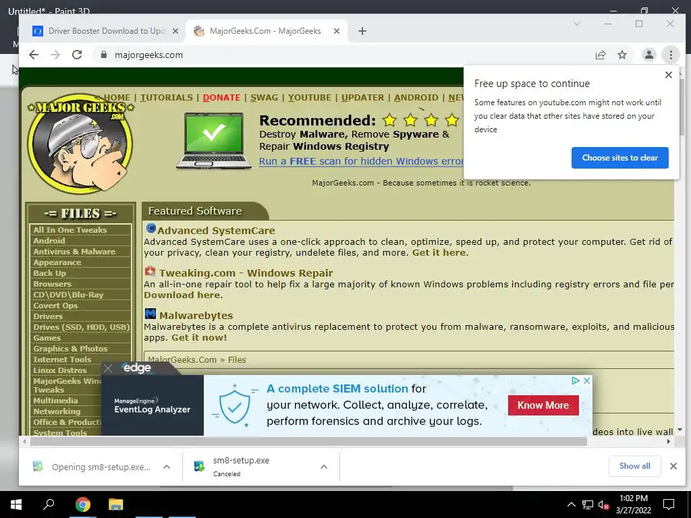Open the SWAG menu link
This screenshot has width=691, height=518.
[x=264, y=97]
